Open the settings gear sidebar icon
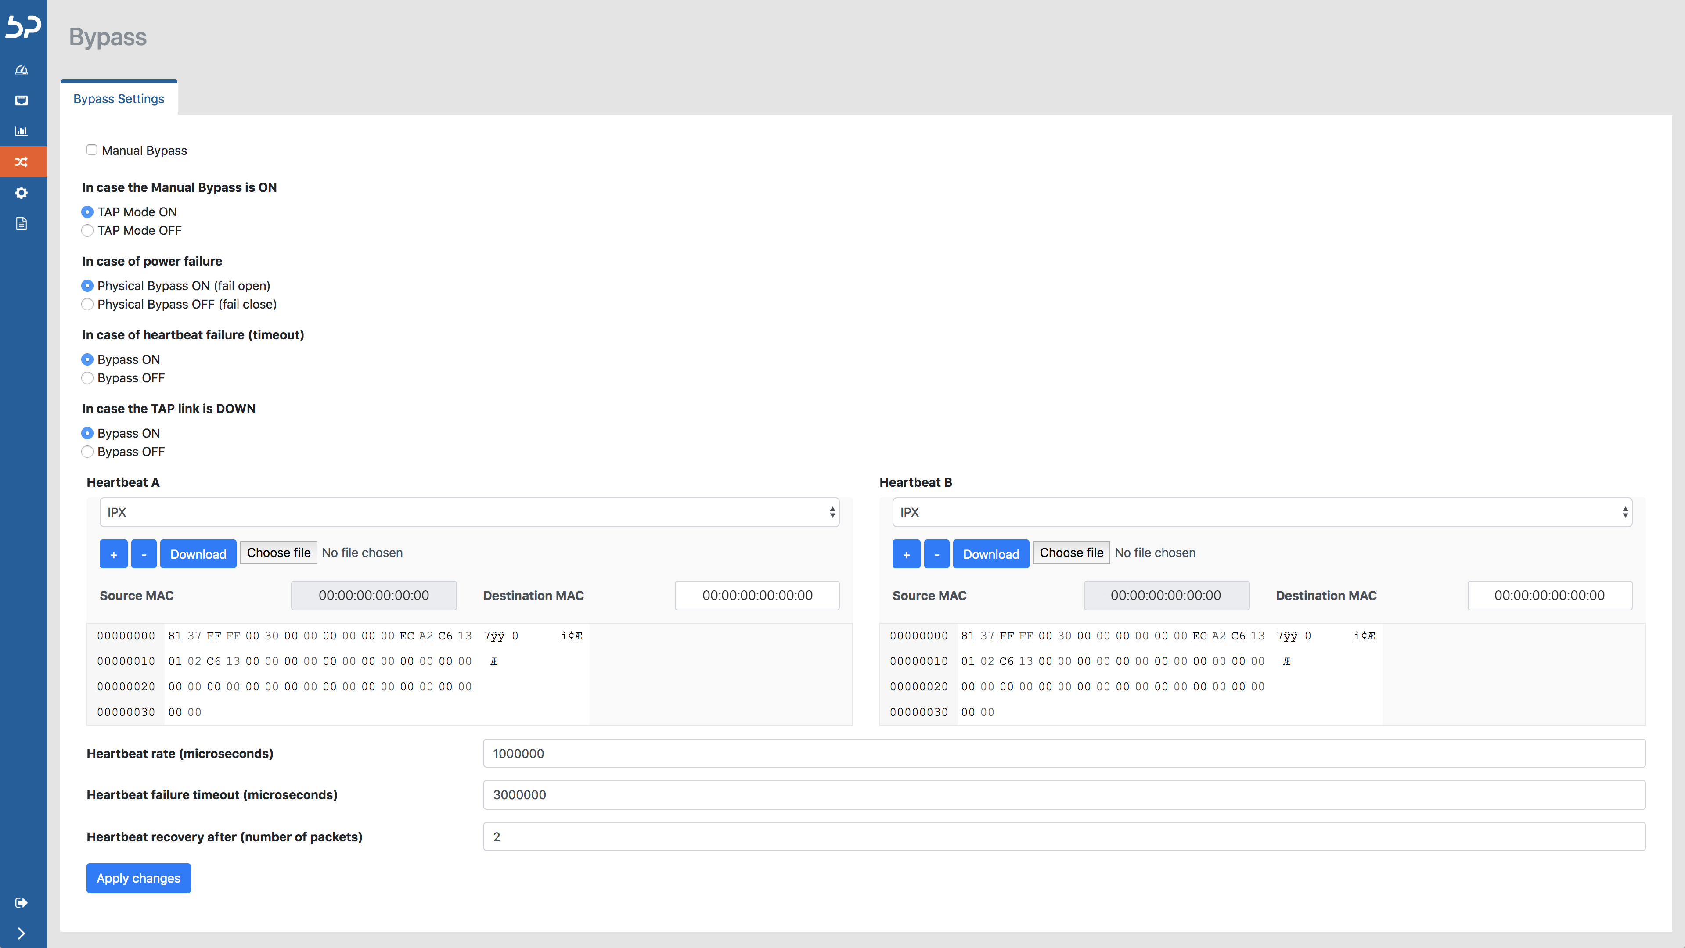 click(x=22, y=193)
